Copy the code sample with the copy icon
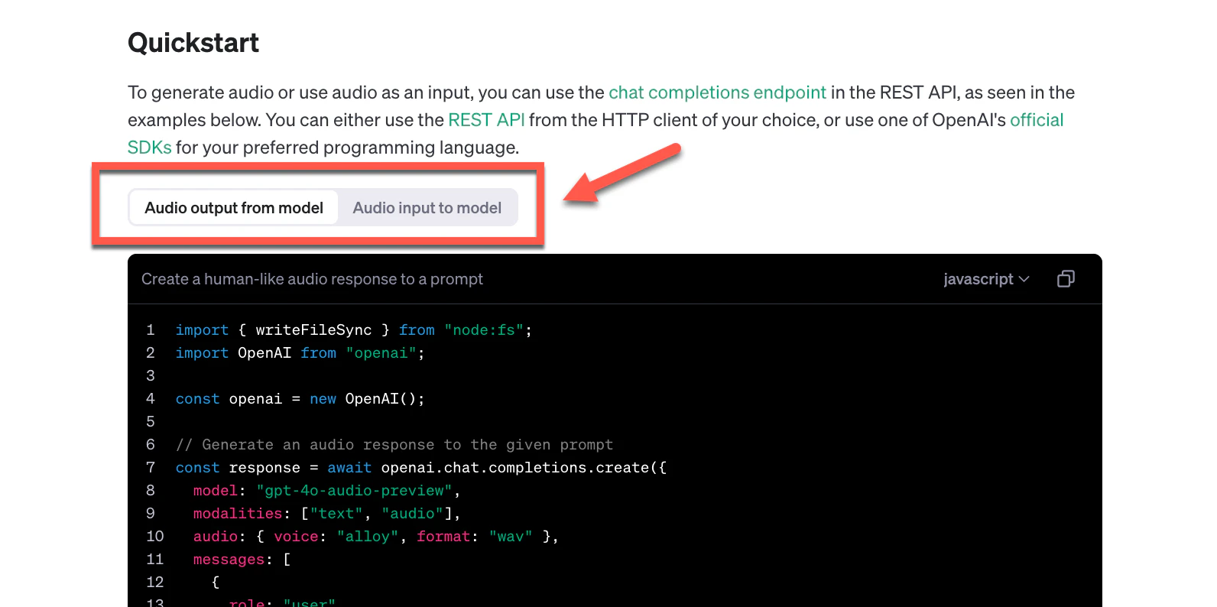 click(x=1066, y=279)
